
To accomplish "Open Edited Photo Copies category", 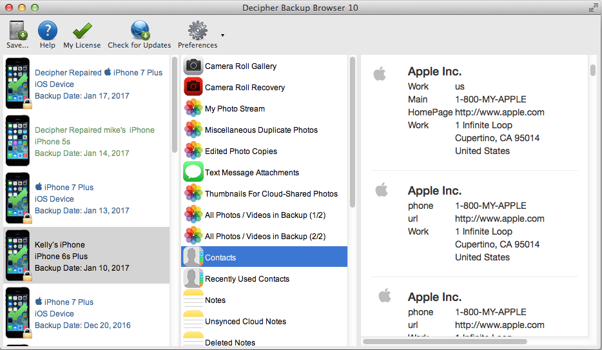I will (240, 151).
